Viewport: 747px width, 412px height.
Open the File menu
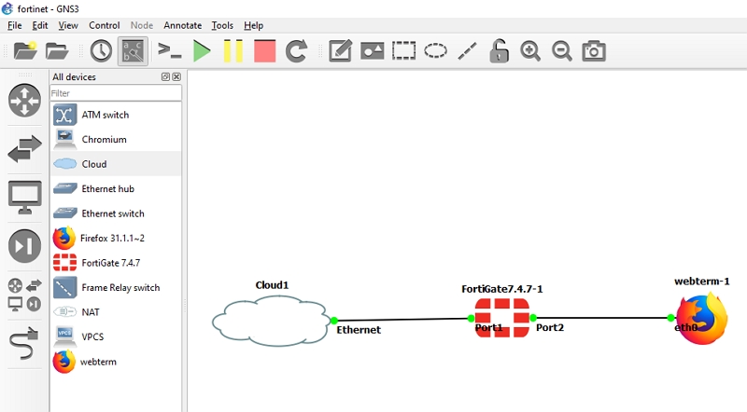pyautogui.click(x=15, y=25)
